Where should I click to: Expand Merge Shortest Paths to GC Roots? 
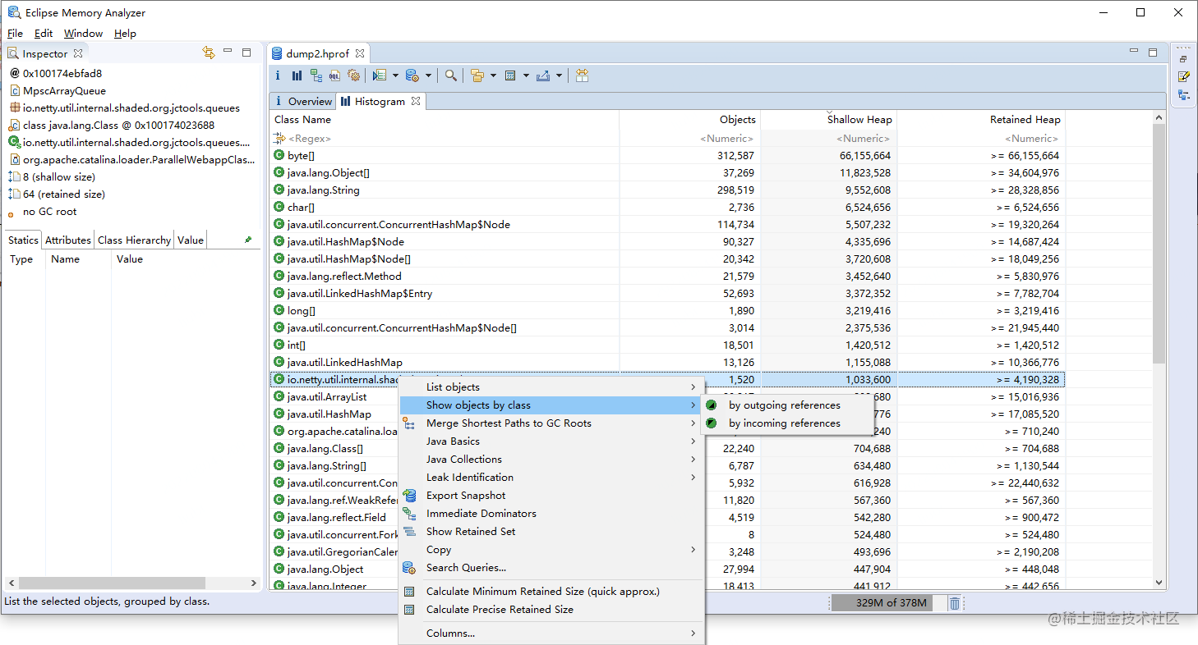[x=551, y=423]
